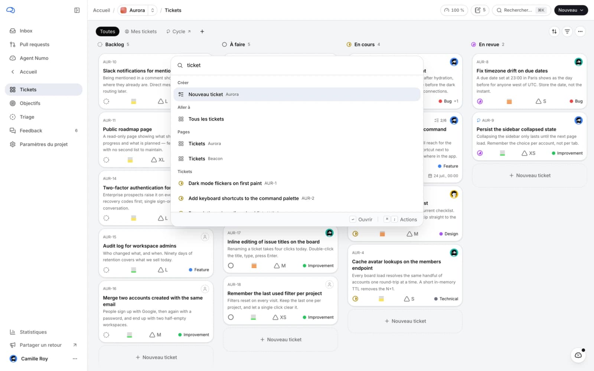Open Dark mode flickers AUR-1 result

tap(297, 183)
